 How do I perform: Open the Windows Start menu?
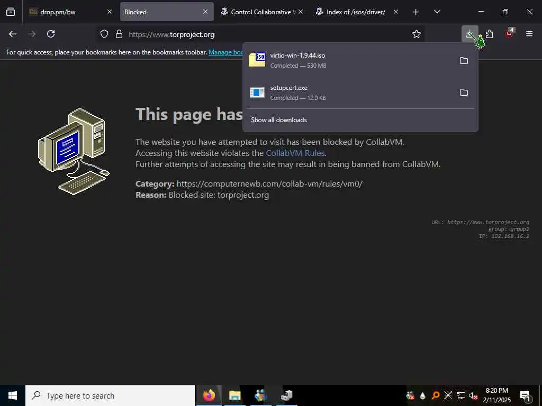(13, 395)
